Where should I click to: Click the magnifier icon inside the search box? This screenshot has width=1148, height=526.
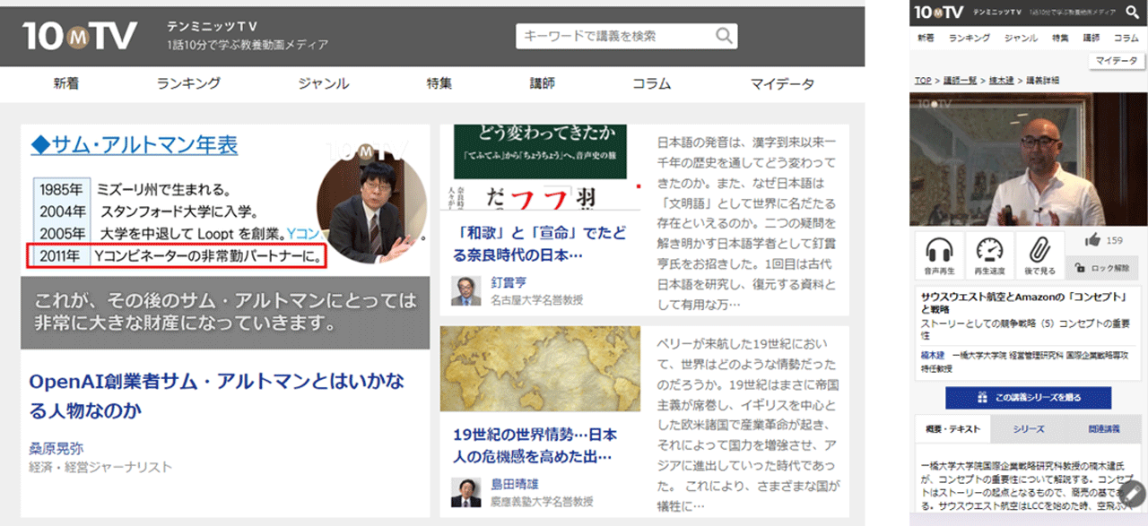723,35
